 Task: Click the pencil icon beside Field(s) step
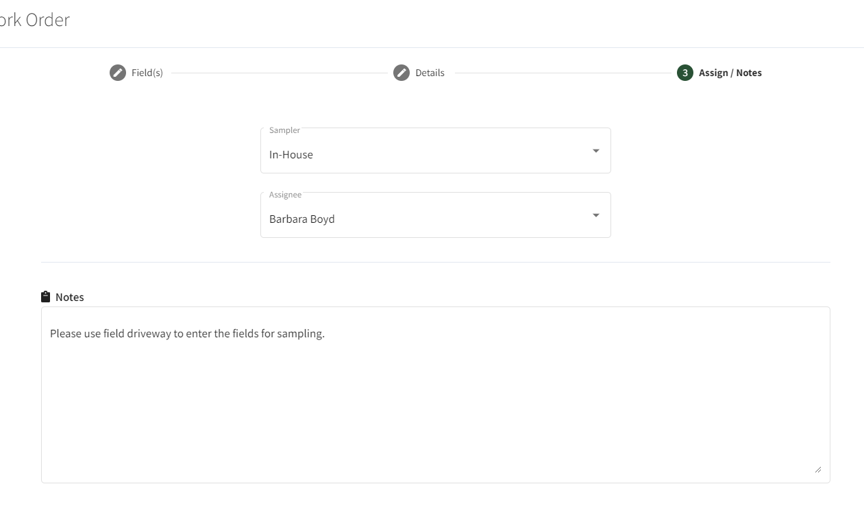[x=118, y=73]
